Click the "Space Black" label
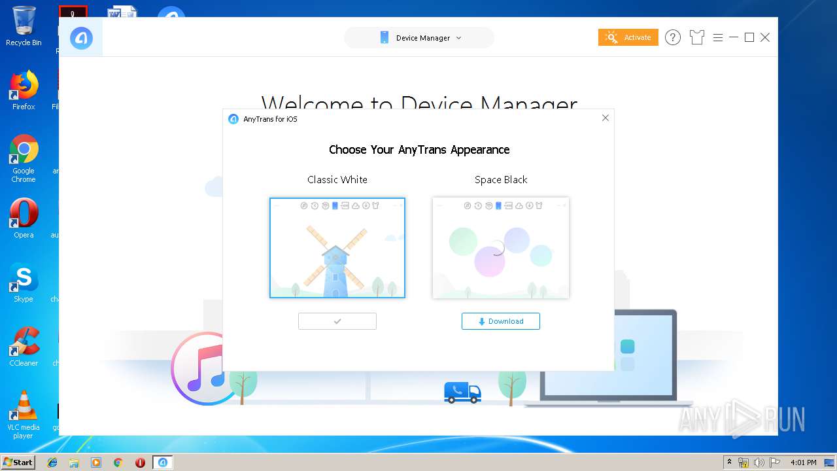The image size is (837, 471). [501, 180]
